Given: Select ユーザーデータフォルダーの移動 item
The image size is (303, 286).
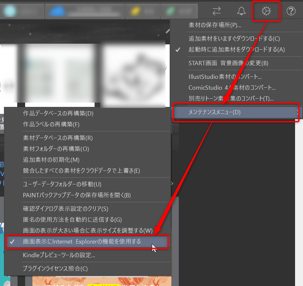Looking at the screenshot, I should (x=62, y=184).
